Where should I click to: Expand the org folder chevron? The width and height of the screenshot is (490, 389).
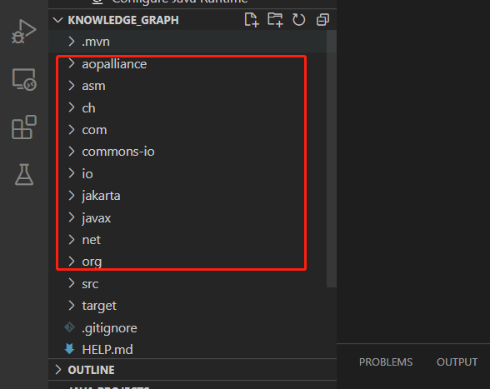click(72, 262)
